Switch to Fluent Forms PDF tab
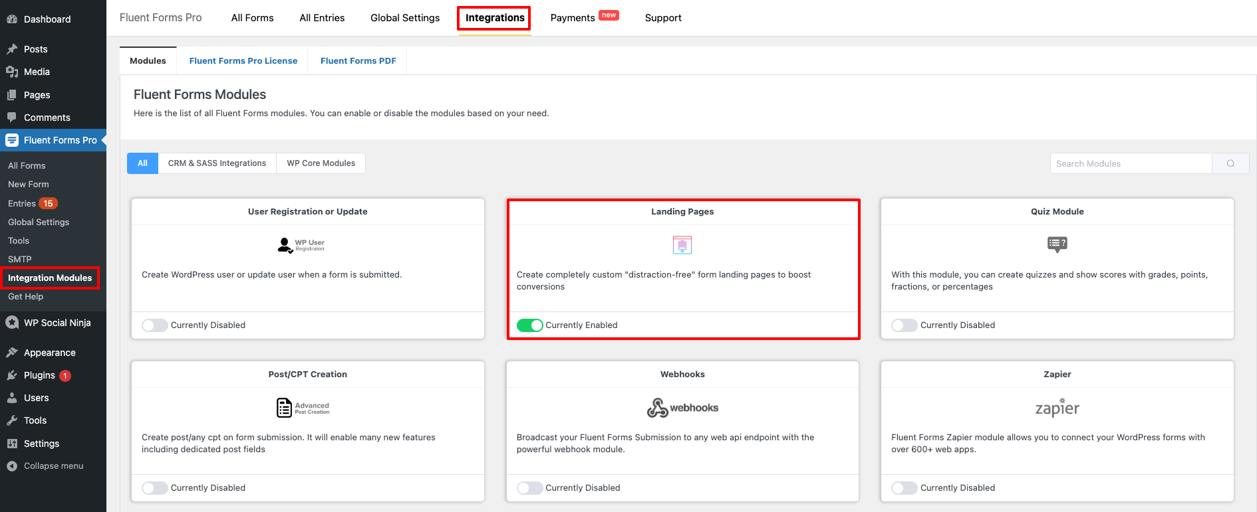Screen dimensions: 1257x512 (x=358, y=60)
